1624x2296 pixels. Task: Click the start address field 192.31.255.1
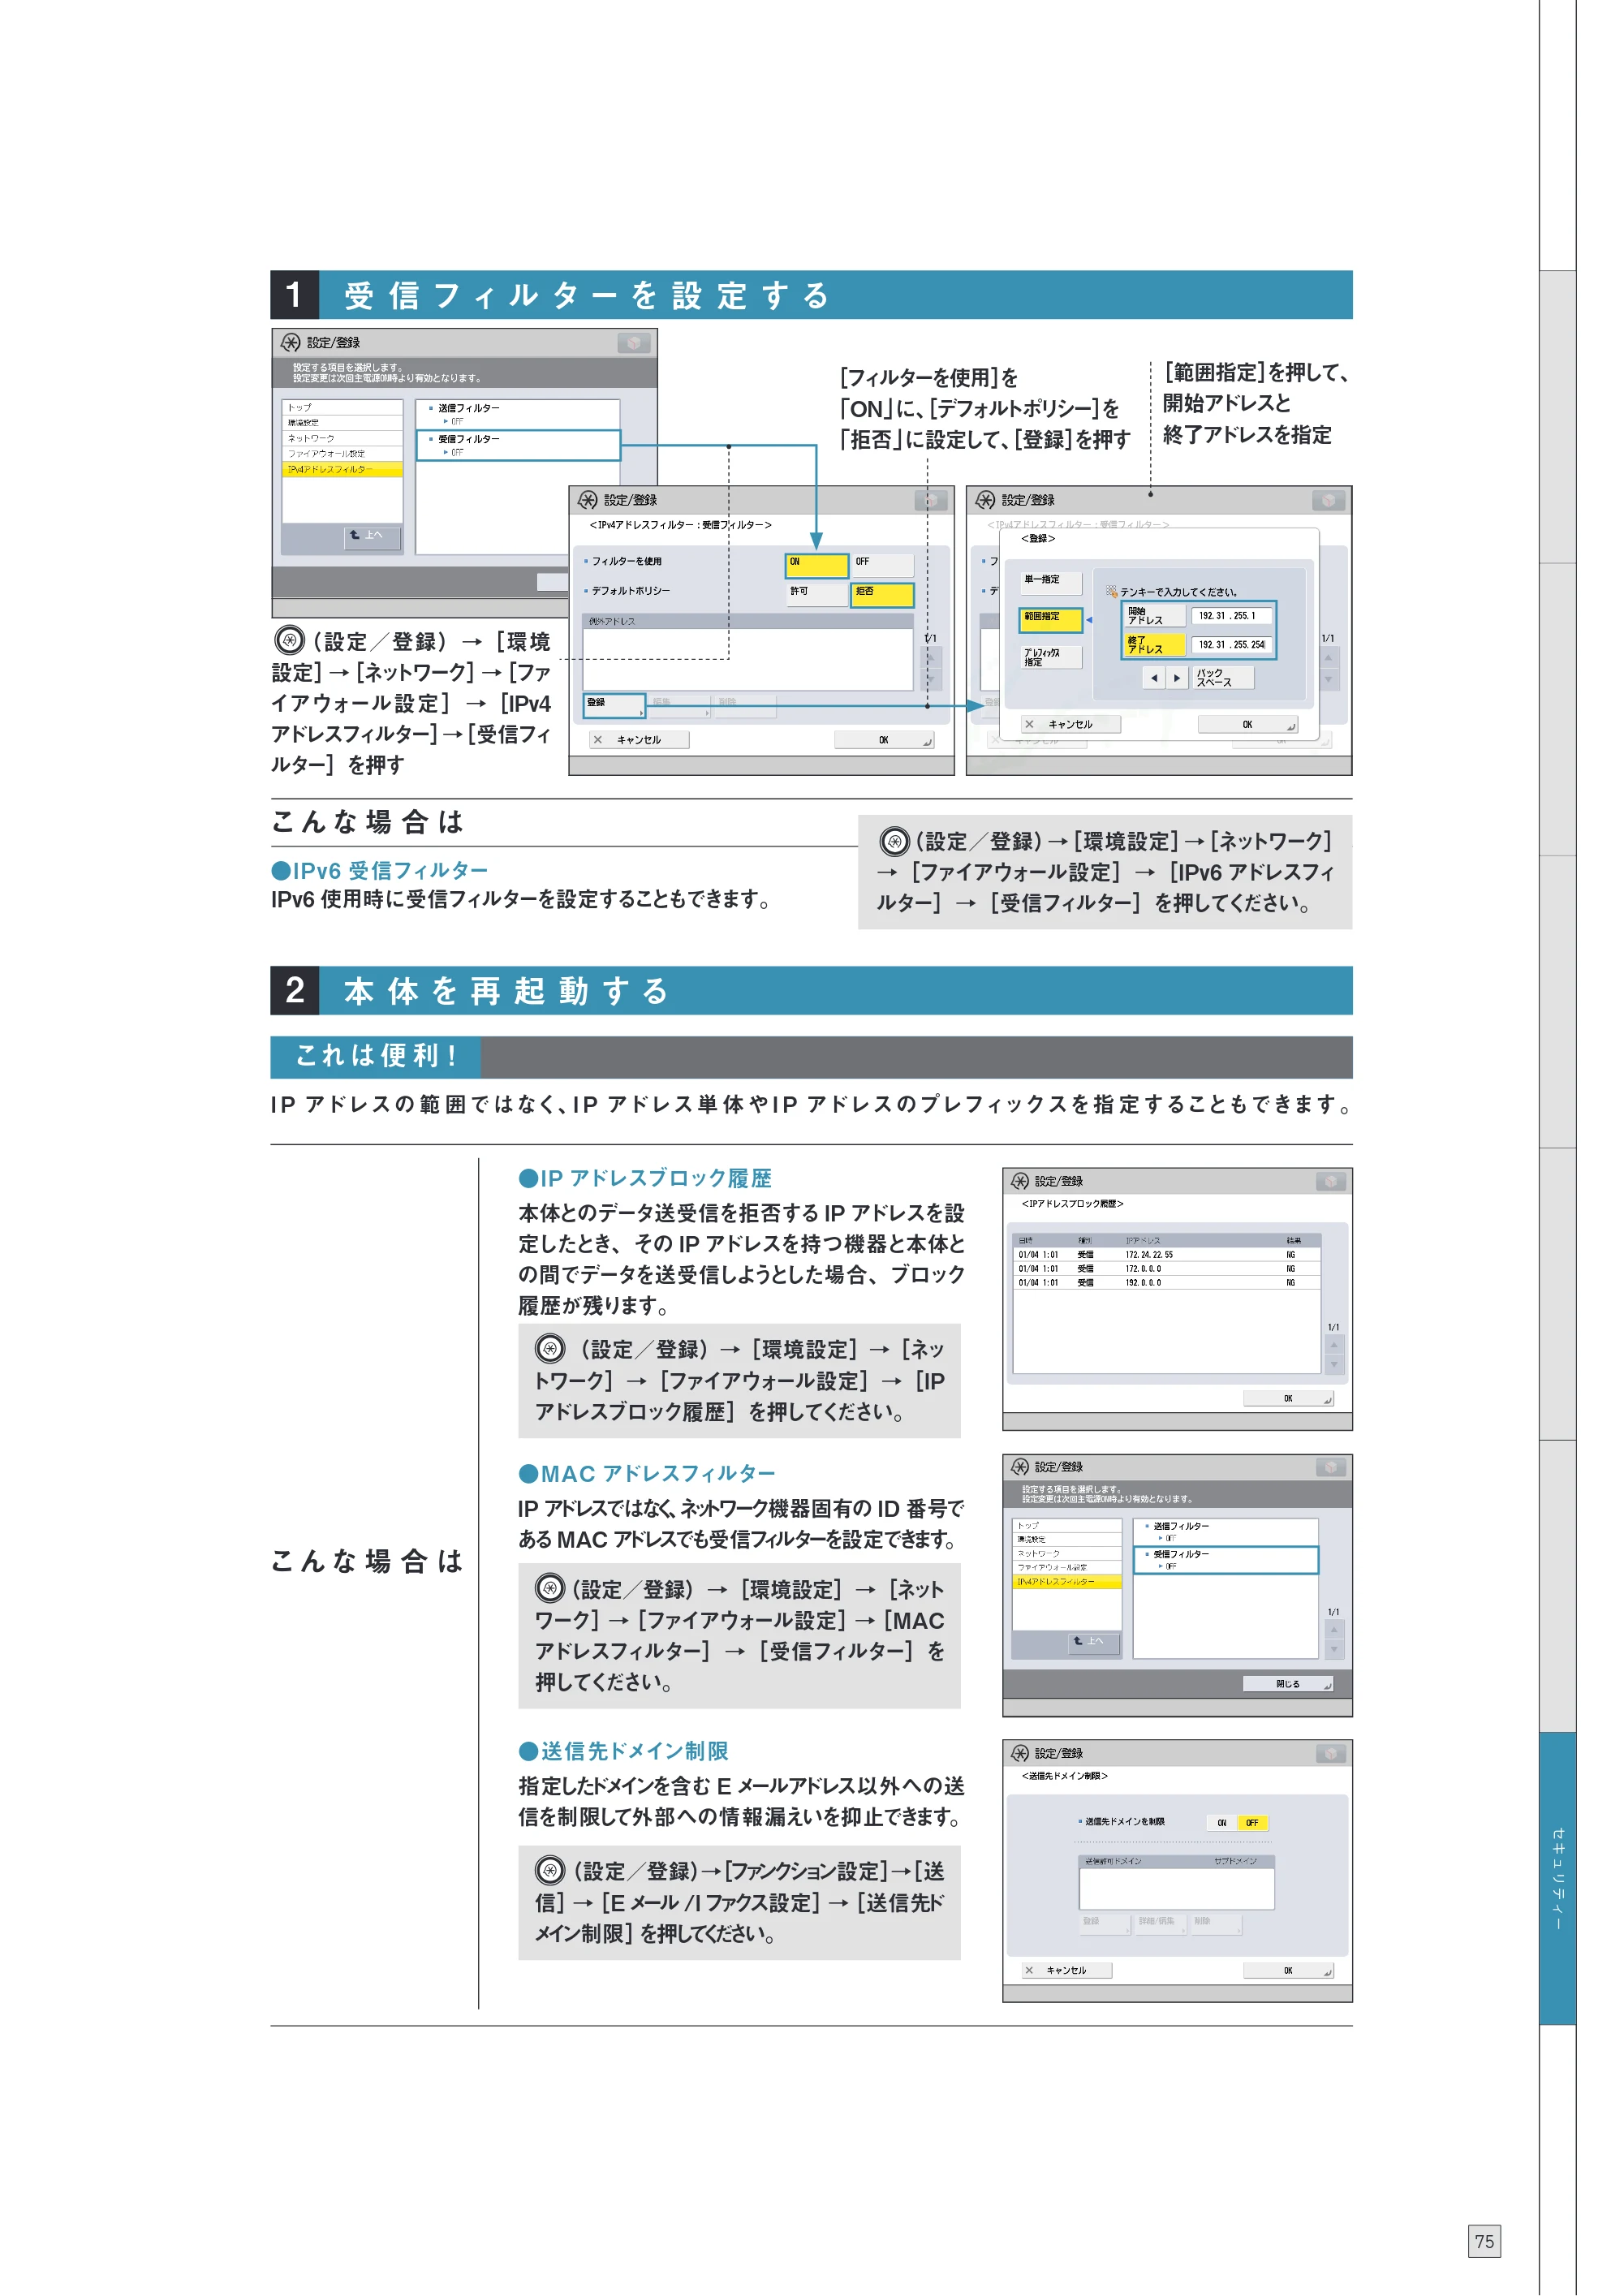point(1232,616)
